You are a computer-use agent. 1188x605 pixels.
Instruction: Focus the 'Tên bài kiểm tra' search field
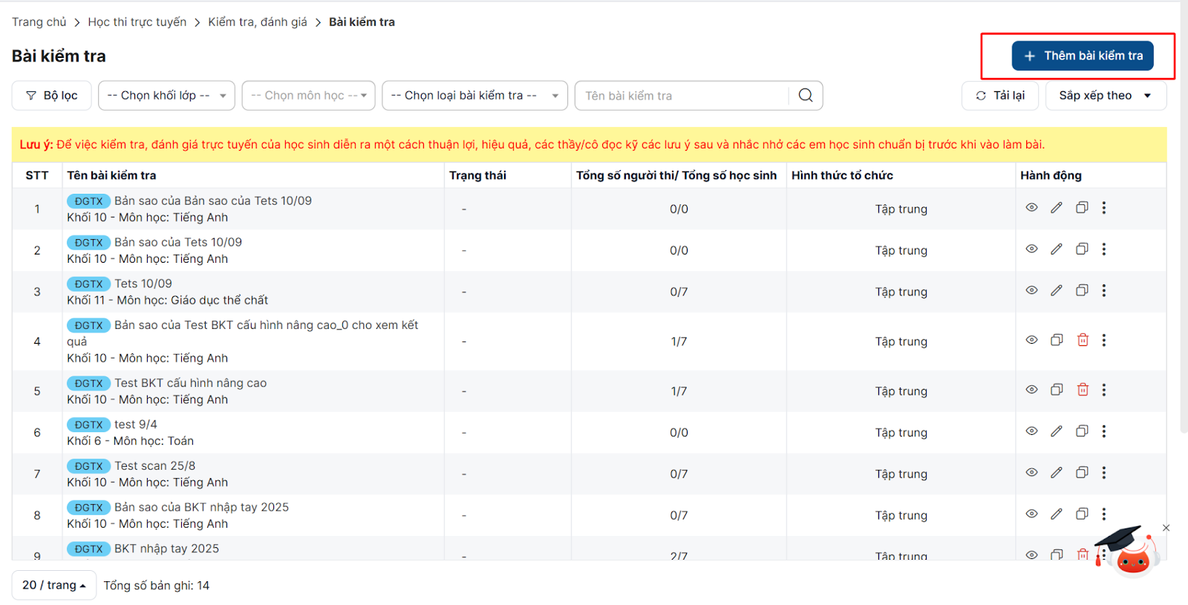[683, 96]
